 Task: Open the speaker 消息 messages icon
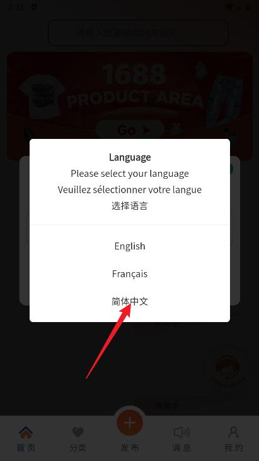point(181,433)
